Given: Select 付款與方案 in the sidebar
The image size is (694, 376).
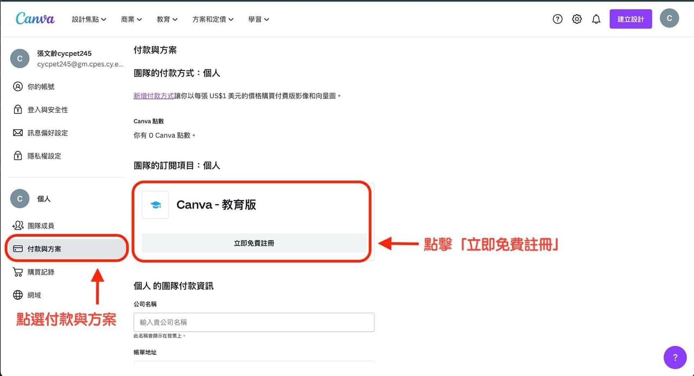Looking at the screenshot, I should pos(67,249).
